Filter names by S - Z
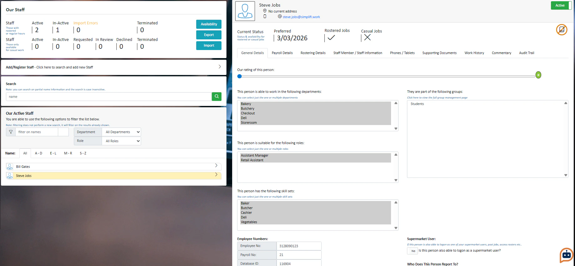 point(83,153)
